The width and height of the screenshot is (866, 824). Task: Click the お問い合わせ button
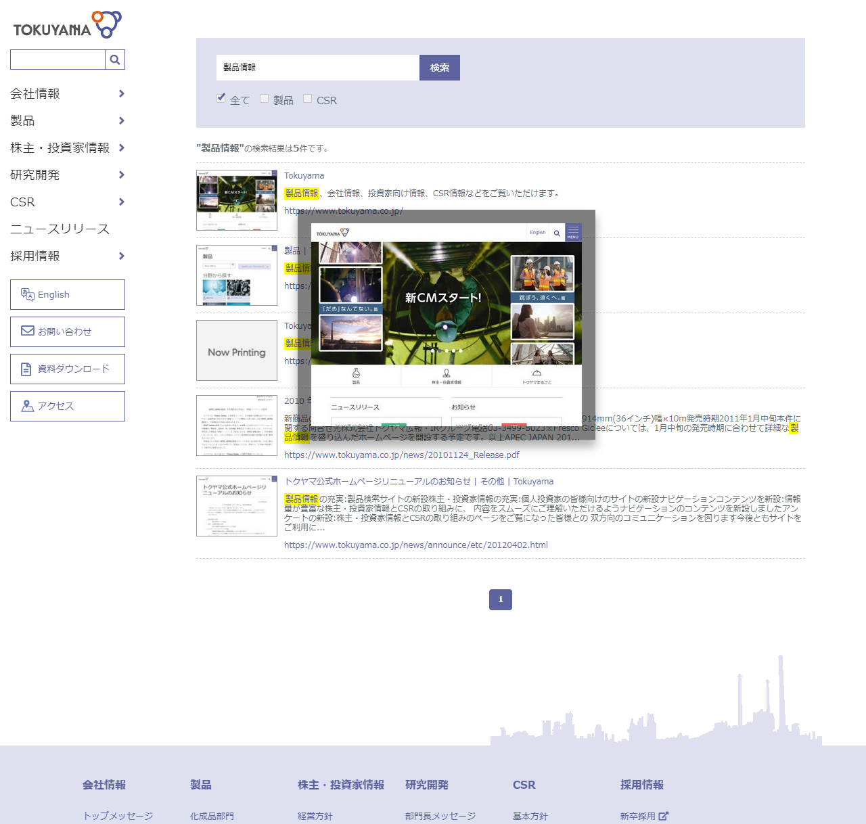(68, 331)
